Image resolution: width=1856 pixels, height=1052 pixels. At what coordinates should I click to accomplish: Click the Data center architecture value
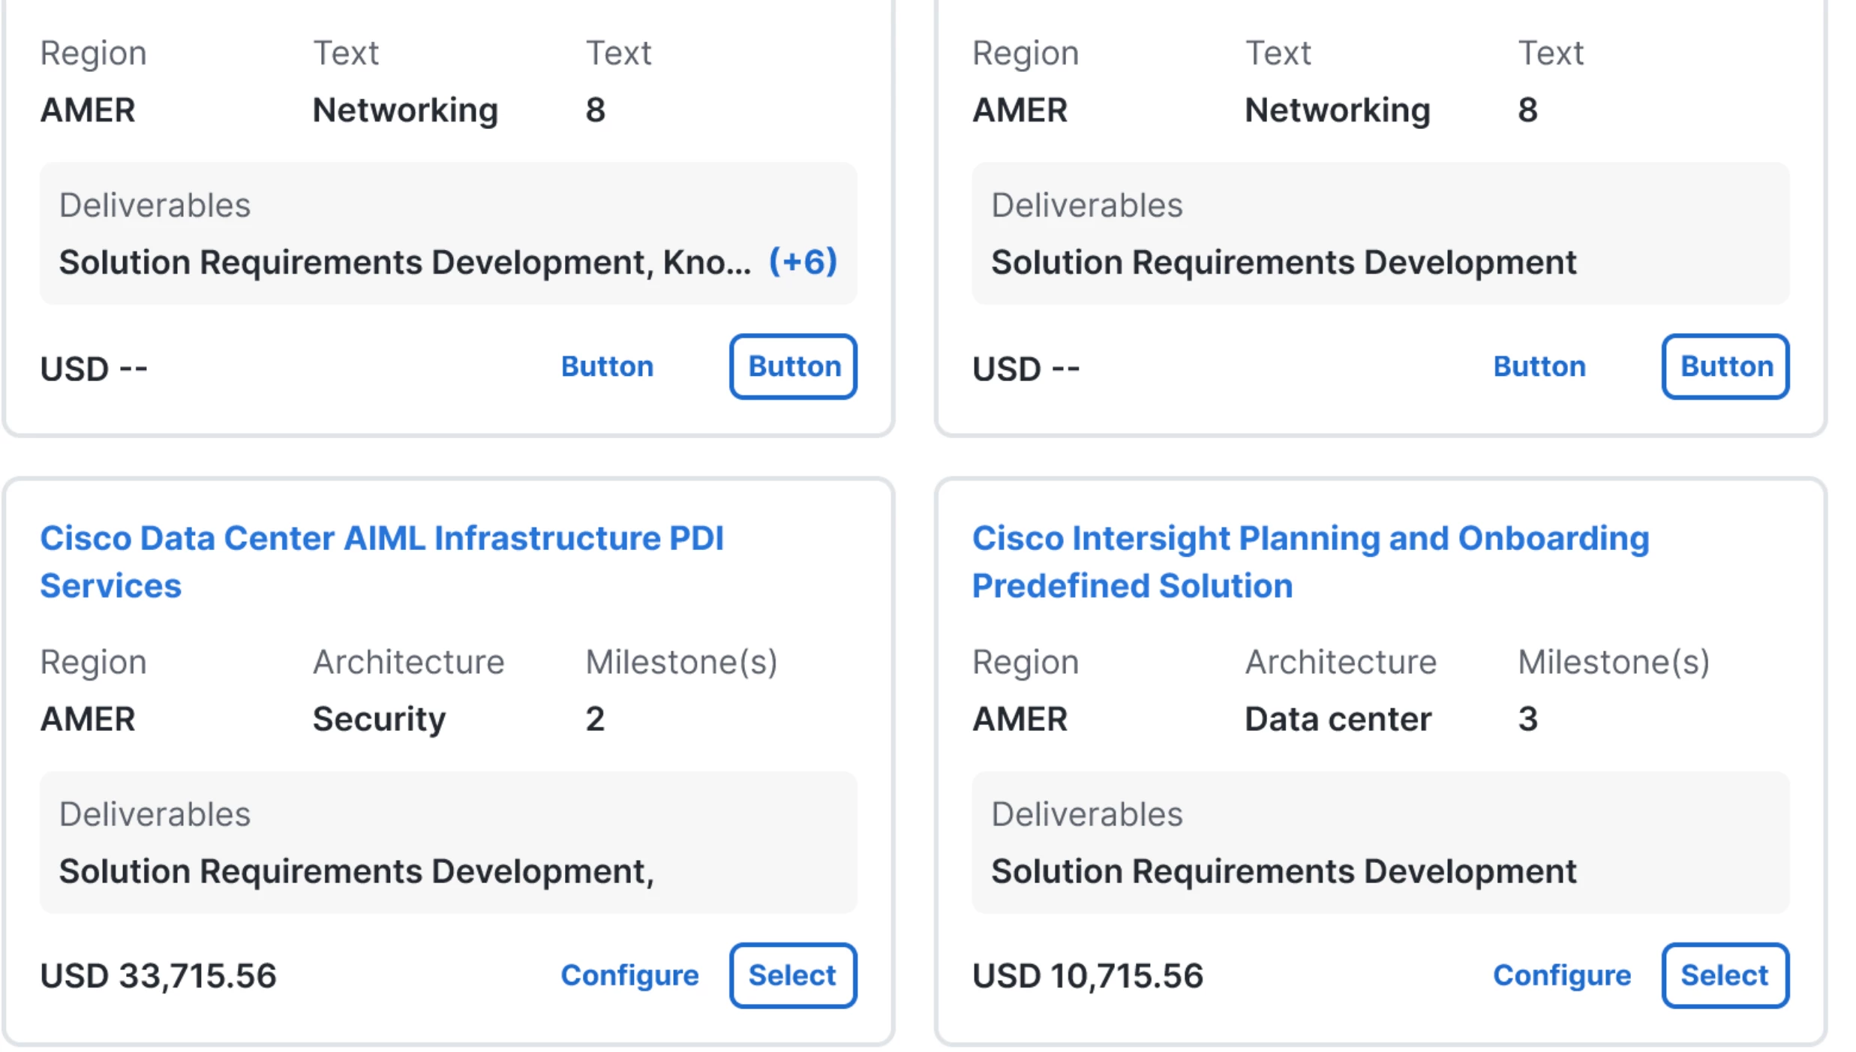point(1336,718)
